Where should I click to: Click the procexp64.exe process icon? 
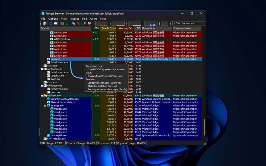click(48, 135)
